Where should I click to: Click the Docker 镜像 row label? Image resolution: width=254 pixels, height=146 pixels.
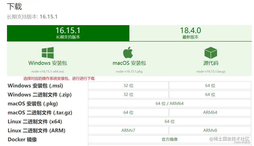click(22, 140)
